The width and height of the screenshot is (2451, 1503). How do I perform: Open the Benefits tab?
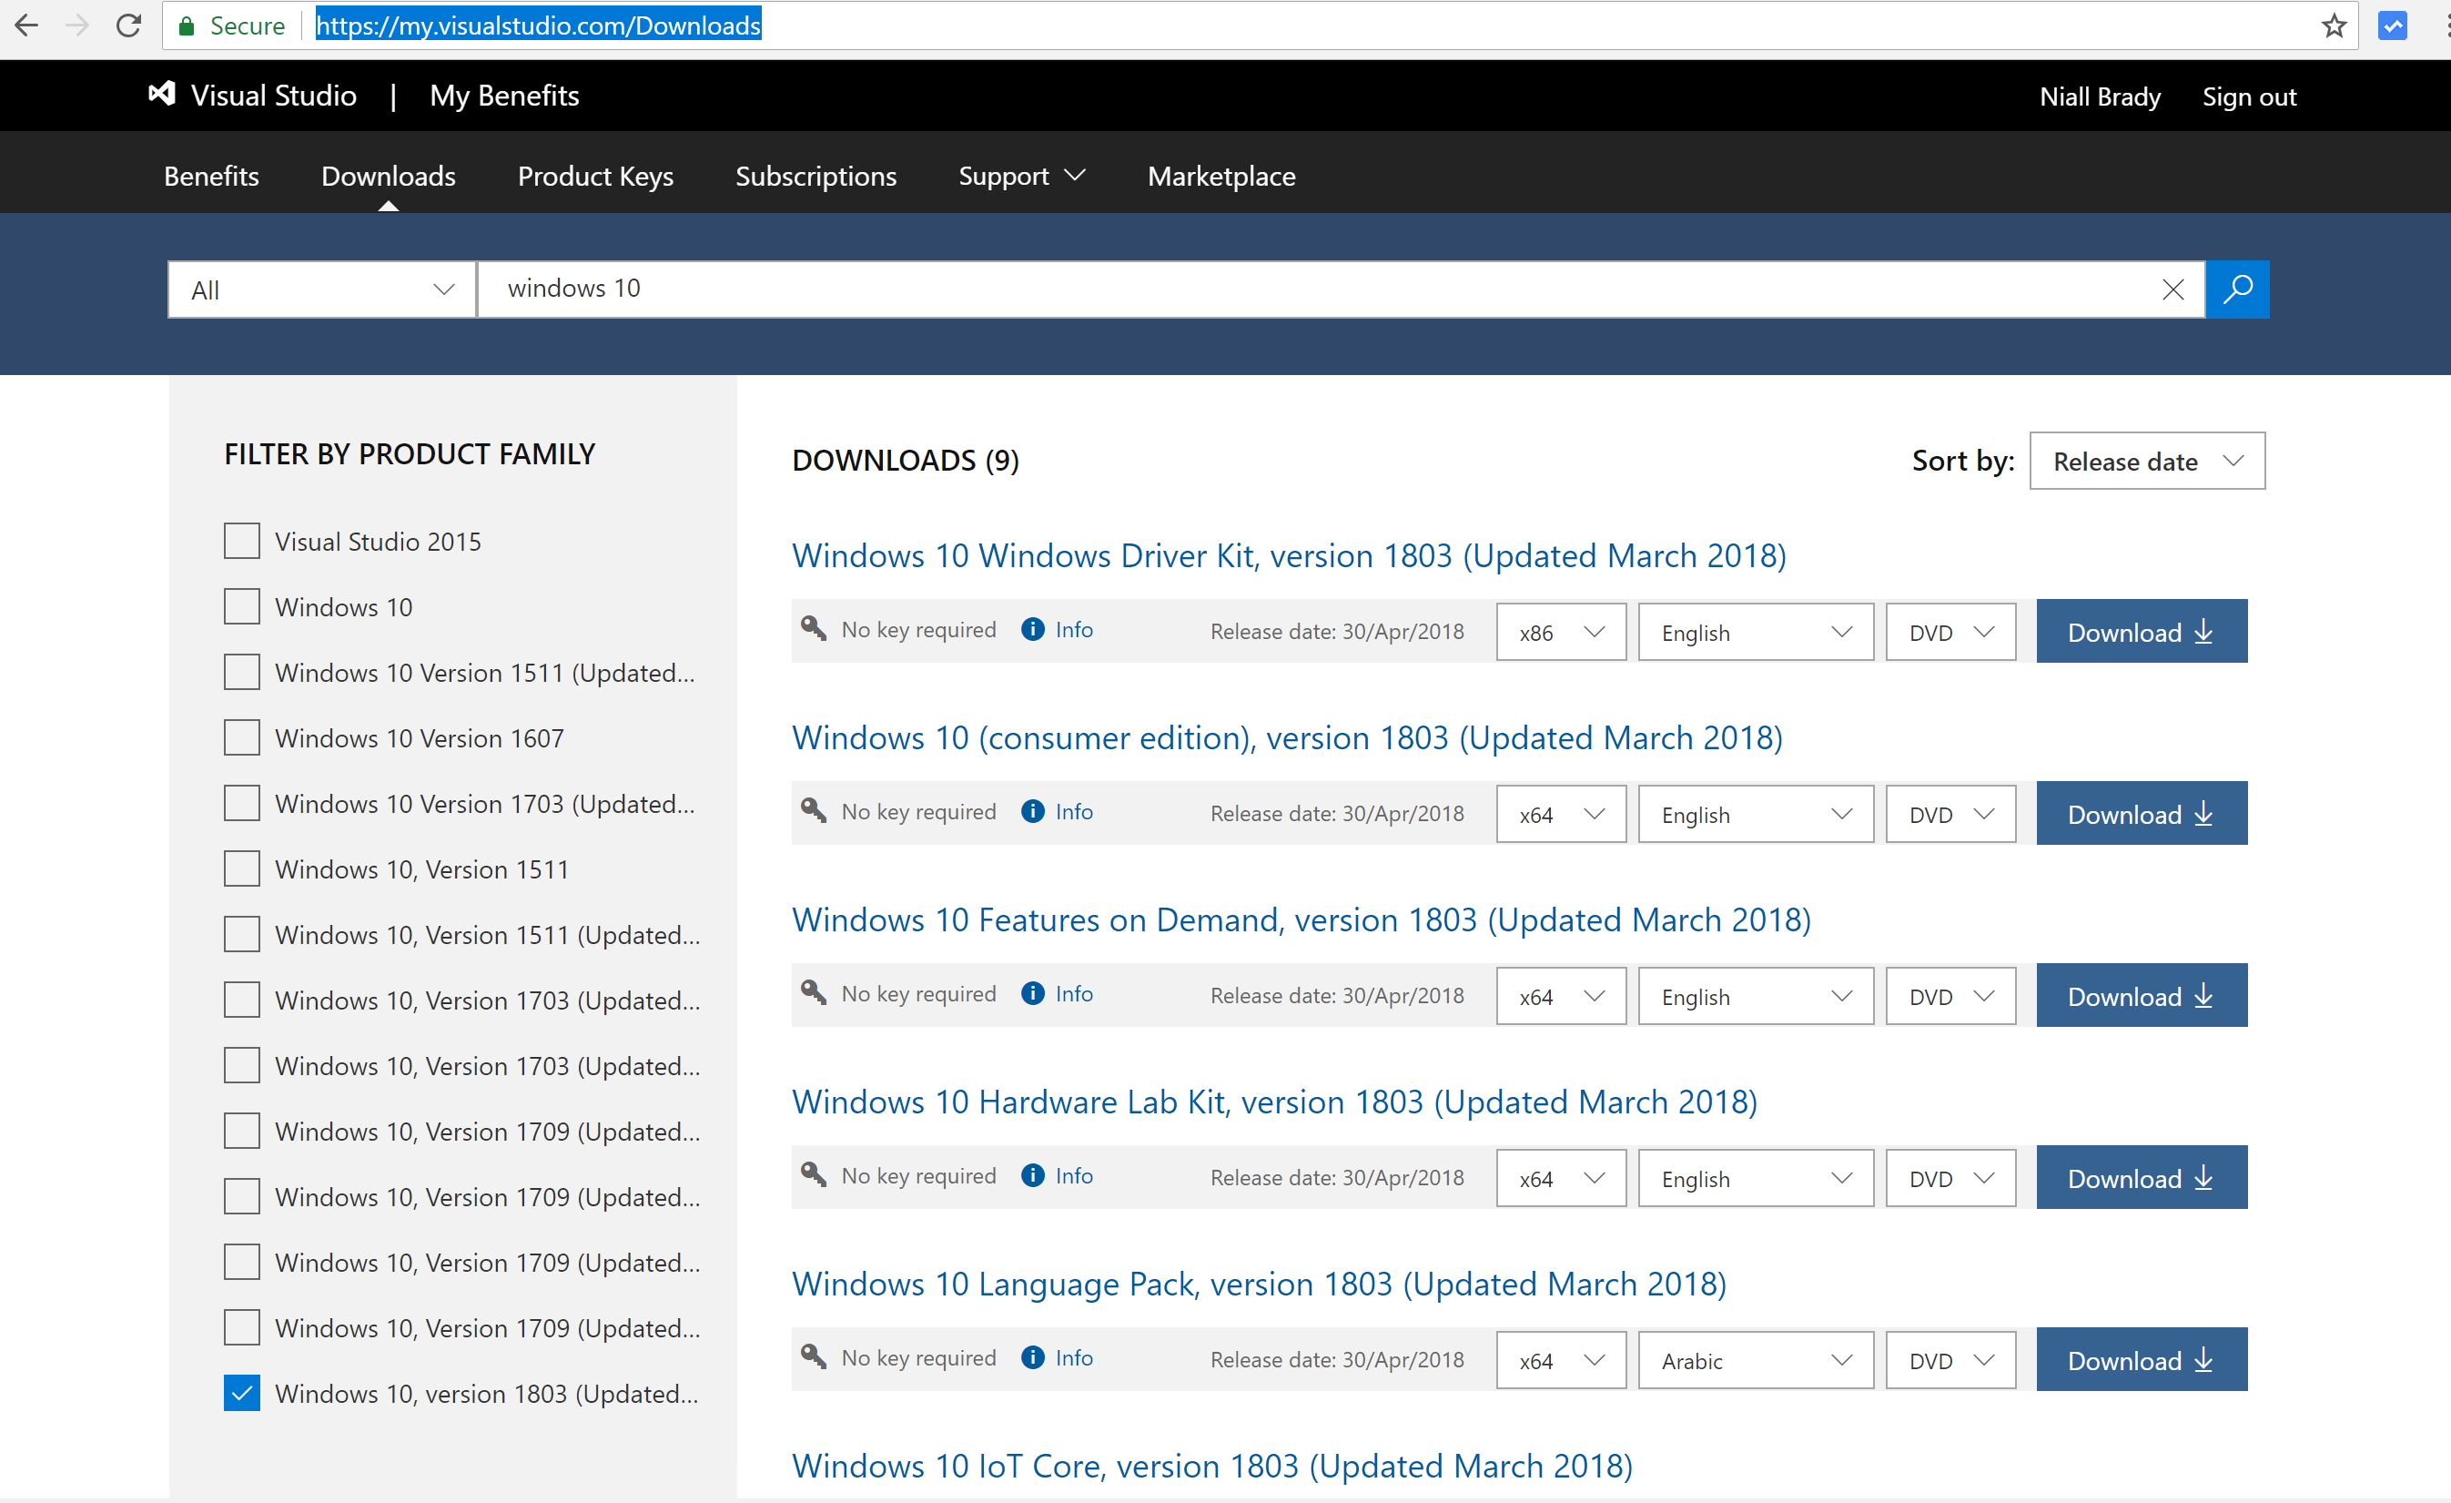(211, 176)
